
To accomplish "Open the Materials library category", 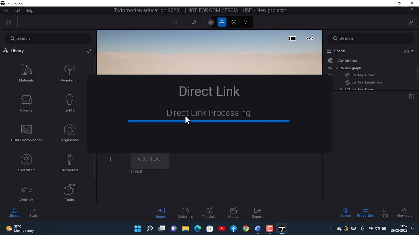I will (26, 73).
